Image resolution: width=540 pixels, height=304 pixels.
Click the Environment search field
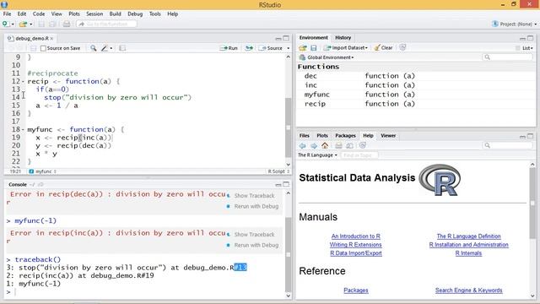pyautogui.click(x=508, y=57)
